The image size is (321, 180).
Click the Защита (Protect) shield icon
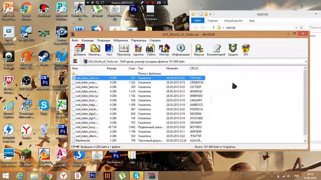point(233,50)
